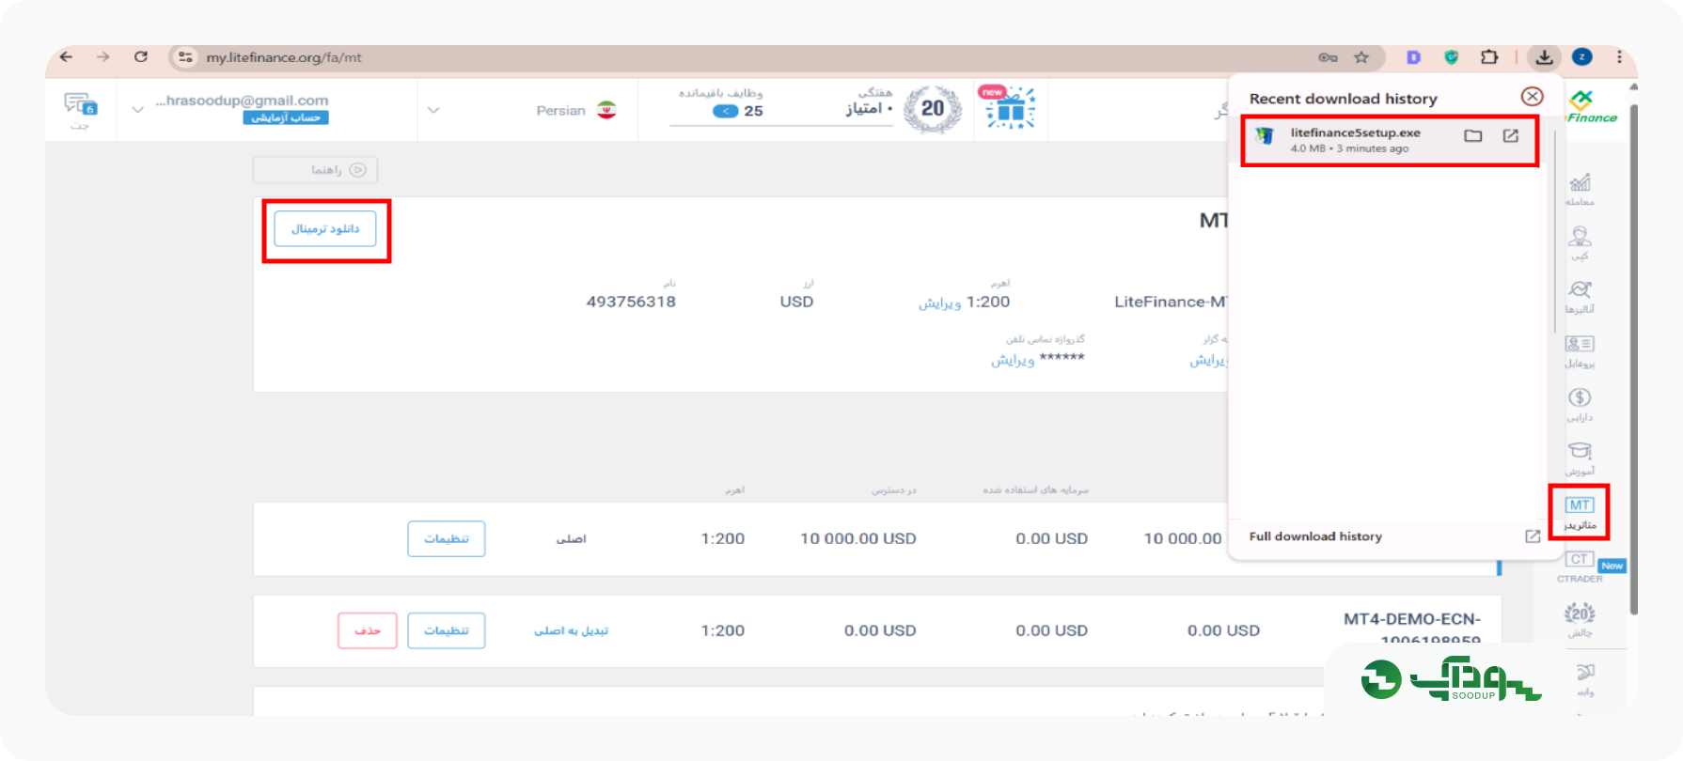1683x761 pixels.
Task: Click the browser downloads toolbar icon
Action: click(1544, 57)
